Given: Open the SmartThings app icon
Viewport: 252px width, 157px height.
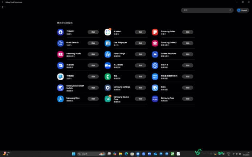Looking at the screenshot, I should (x=107, y=54).
